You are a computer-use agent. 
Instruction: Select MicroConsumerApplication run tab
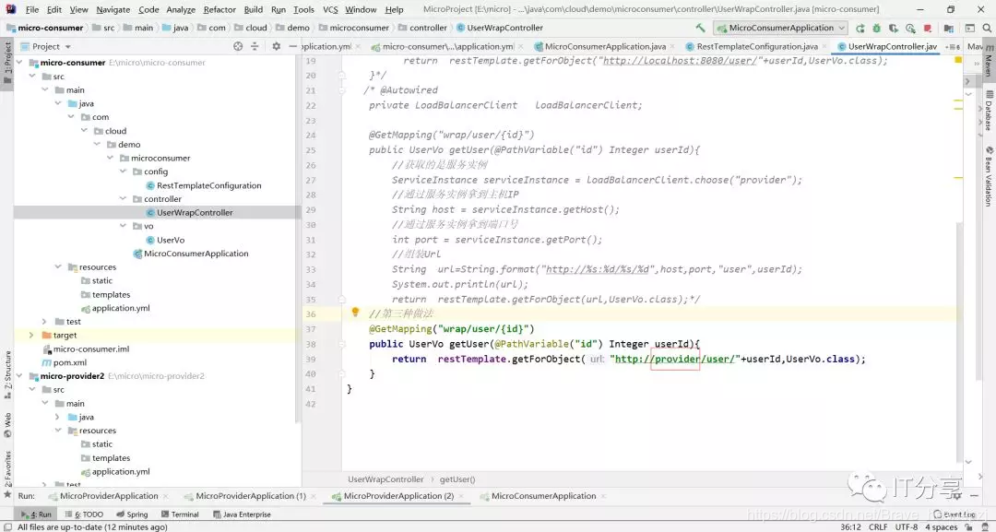pos(543,496)
